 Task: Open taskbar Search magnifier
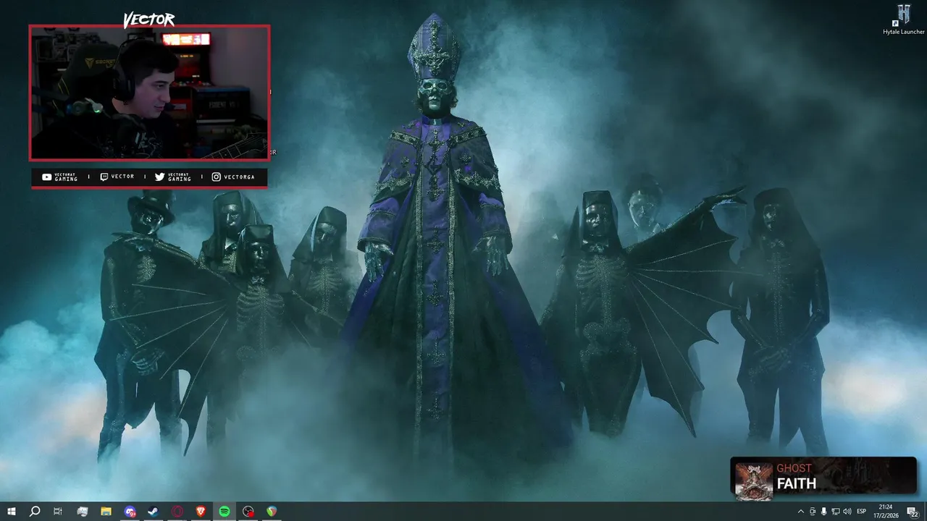tap(34, 512)
